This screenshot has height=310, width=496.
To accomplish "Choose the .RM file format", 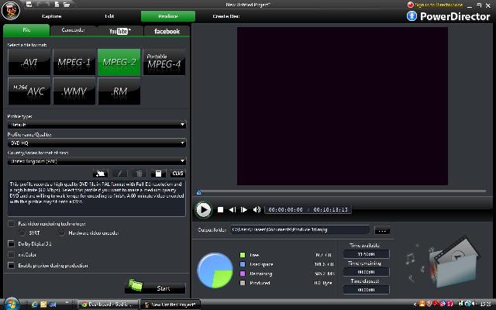I will click(x=119, y=91).
